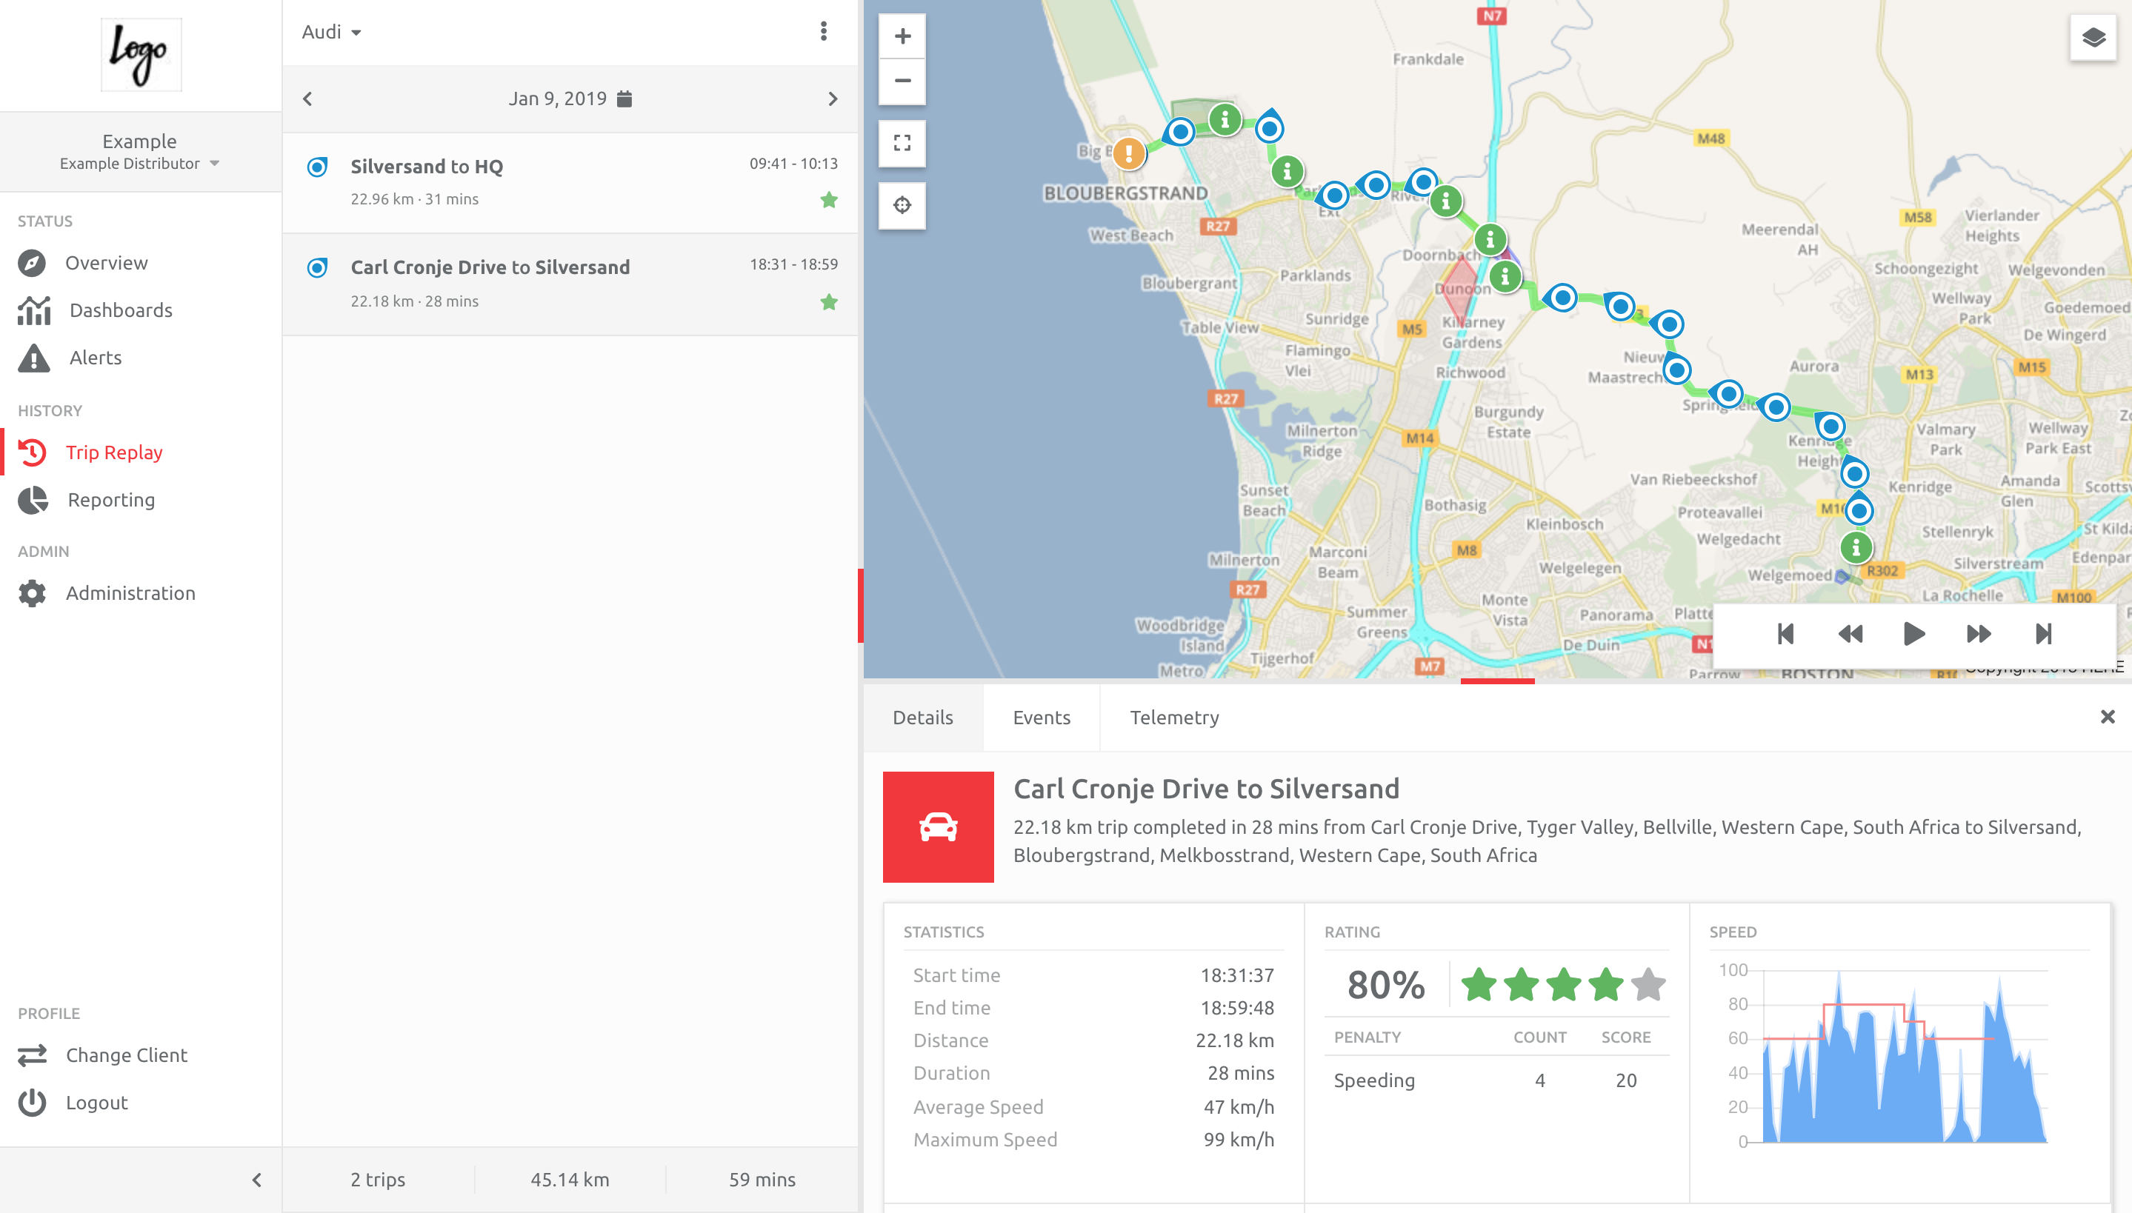Open the Administration settings
This screenshot has width=2132, height=1213.
tap(130, 592)
